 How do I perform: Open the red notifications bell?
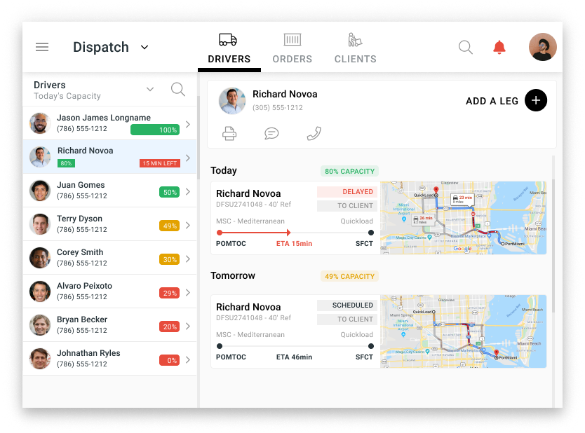coord(499,47)
